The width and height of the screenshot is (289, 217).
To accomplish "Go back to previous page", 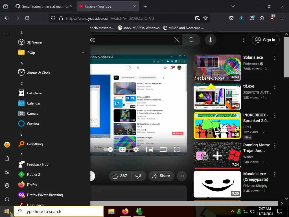I will tap(7, 18).
